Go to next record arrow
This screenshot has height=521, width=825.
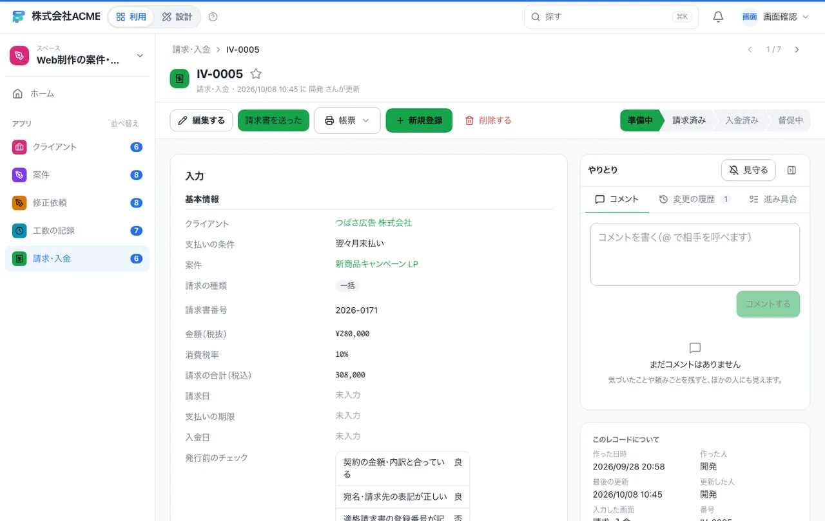pos(797,50)
